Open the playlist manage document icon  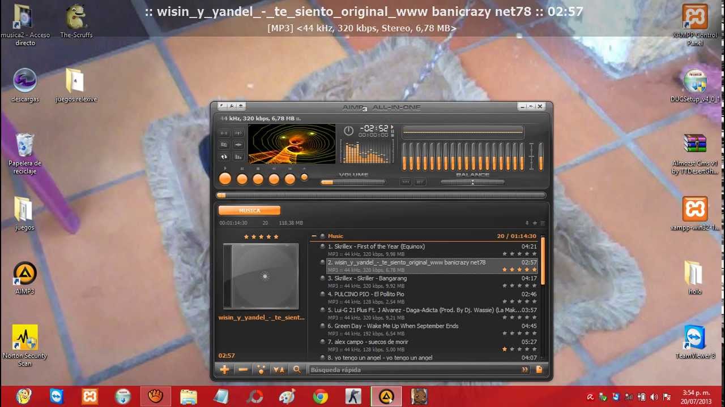point(539,370)
